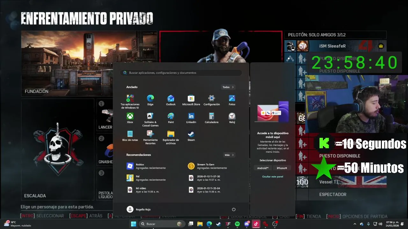Click the Windows Start button on taskbar
Screen dimensions: 408x229
point(134,224)
